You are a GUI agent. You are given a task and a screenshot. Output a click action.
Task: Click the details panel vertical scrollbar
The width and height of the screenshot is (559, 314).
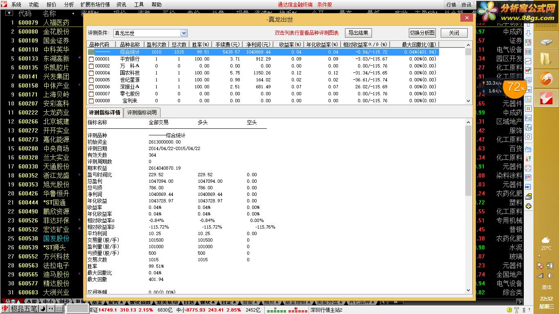click(469, 206)
